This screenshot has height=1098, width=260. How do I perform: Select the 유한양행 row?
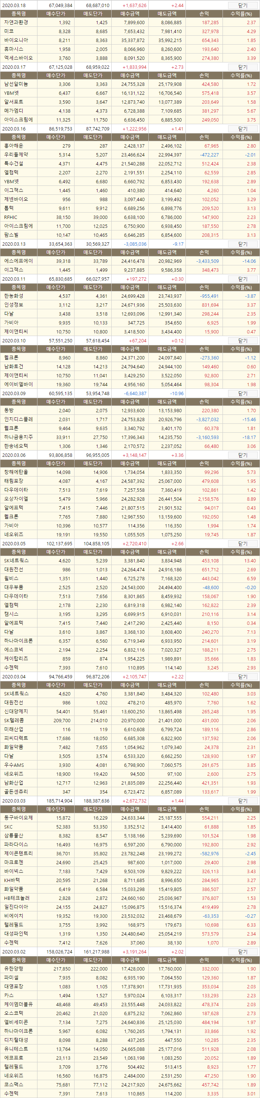[x=14, y=969]
